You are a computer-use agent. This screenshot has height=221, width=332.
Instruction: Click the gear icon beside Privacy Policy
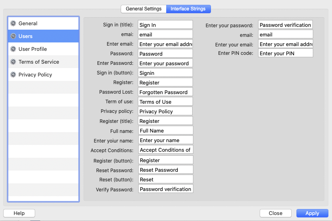(x=13, y=75)
